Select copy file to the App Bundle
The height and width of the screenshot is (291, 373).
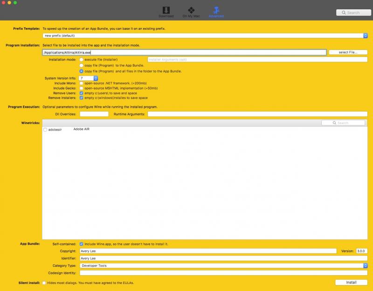[x=81, y=65]
